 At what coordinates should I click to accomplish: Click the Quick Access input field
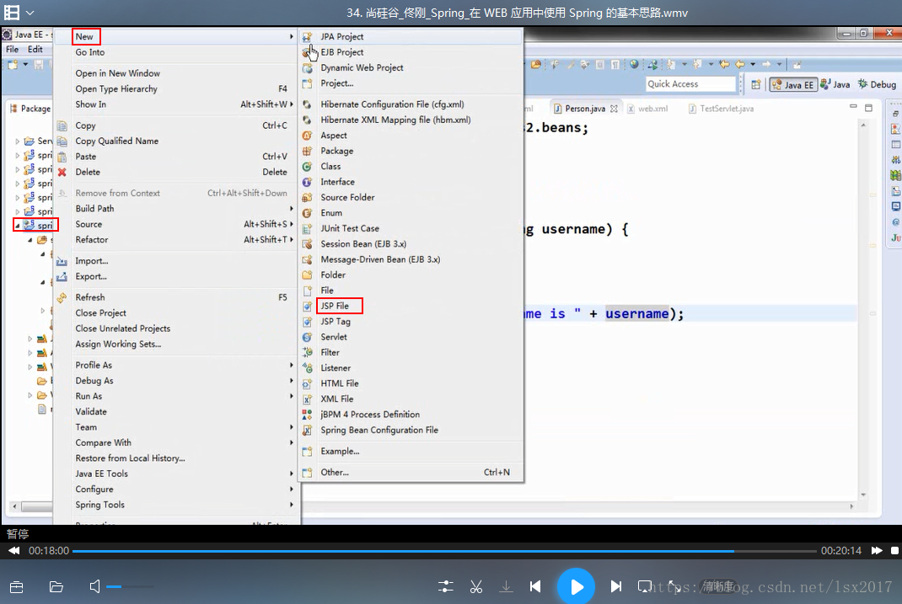point(691,84)
